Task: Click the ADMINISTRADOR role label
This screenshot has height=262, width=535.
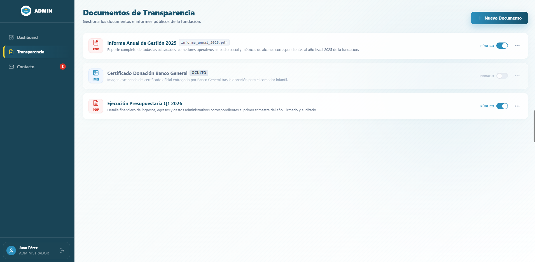Action: [34, 253]
